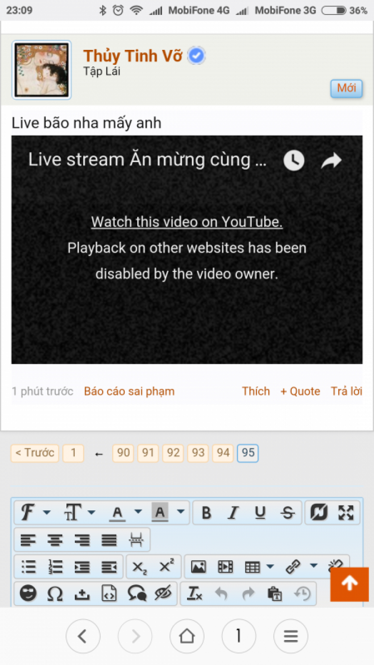Align text to the right
Screen dimensions: 374x665
click(82, 540)
